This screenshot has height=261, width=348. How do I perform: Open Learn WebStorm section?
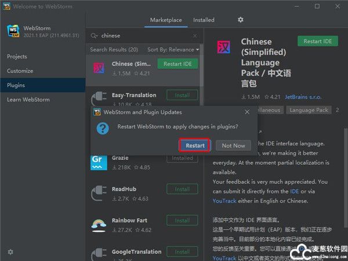[43, 99]
